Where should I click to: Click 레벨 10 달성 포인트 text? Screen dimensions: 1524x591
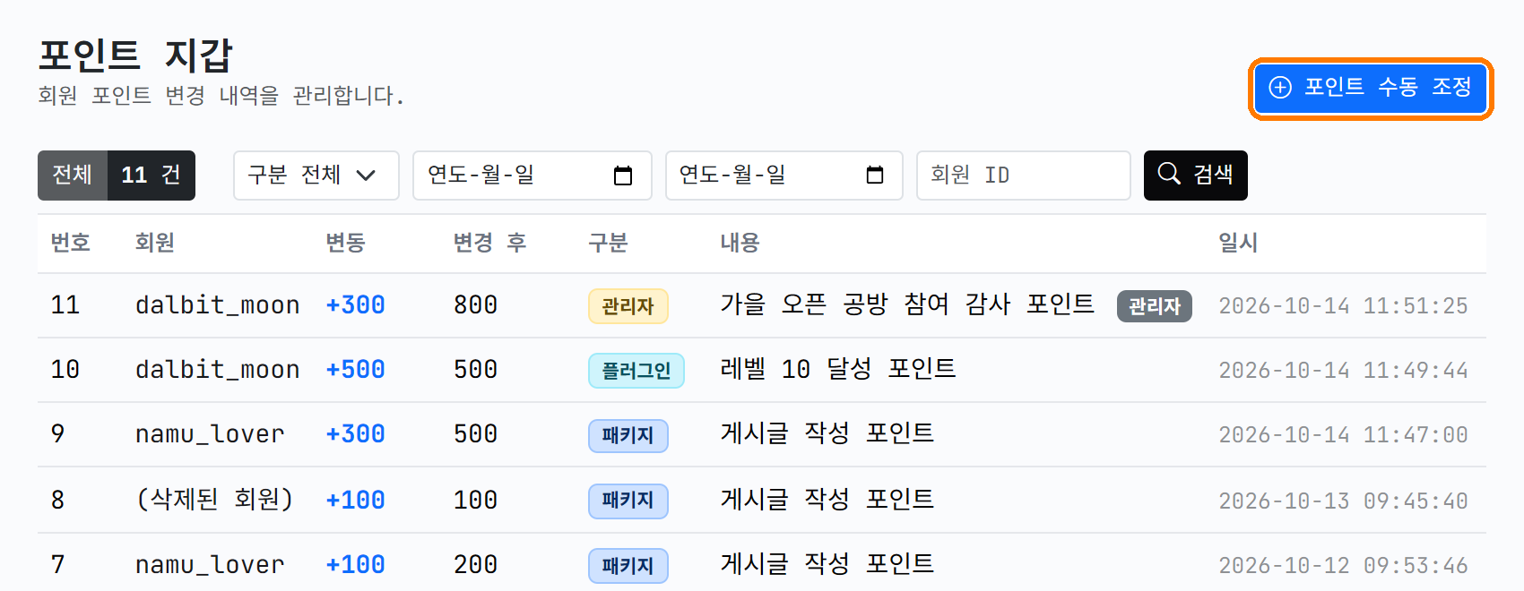click(838, 369)
